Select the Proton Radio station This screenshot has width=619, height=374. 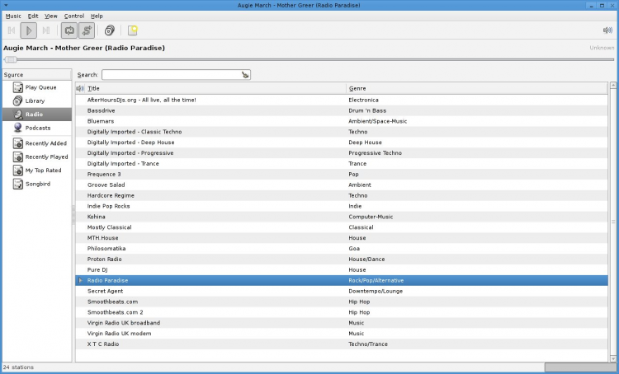coord(105,259)
